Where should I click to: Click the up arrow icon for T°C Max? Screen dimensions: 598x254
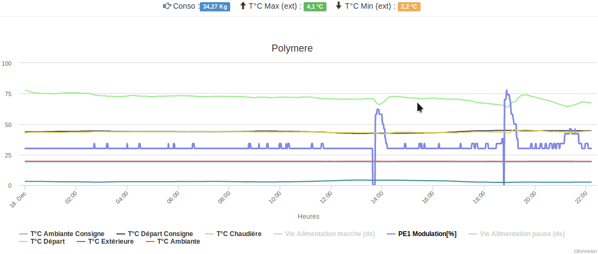[243, 6]
